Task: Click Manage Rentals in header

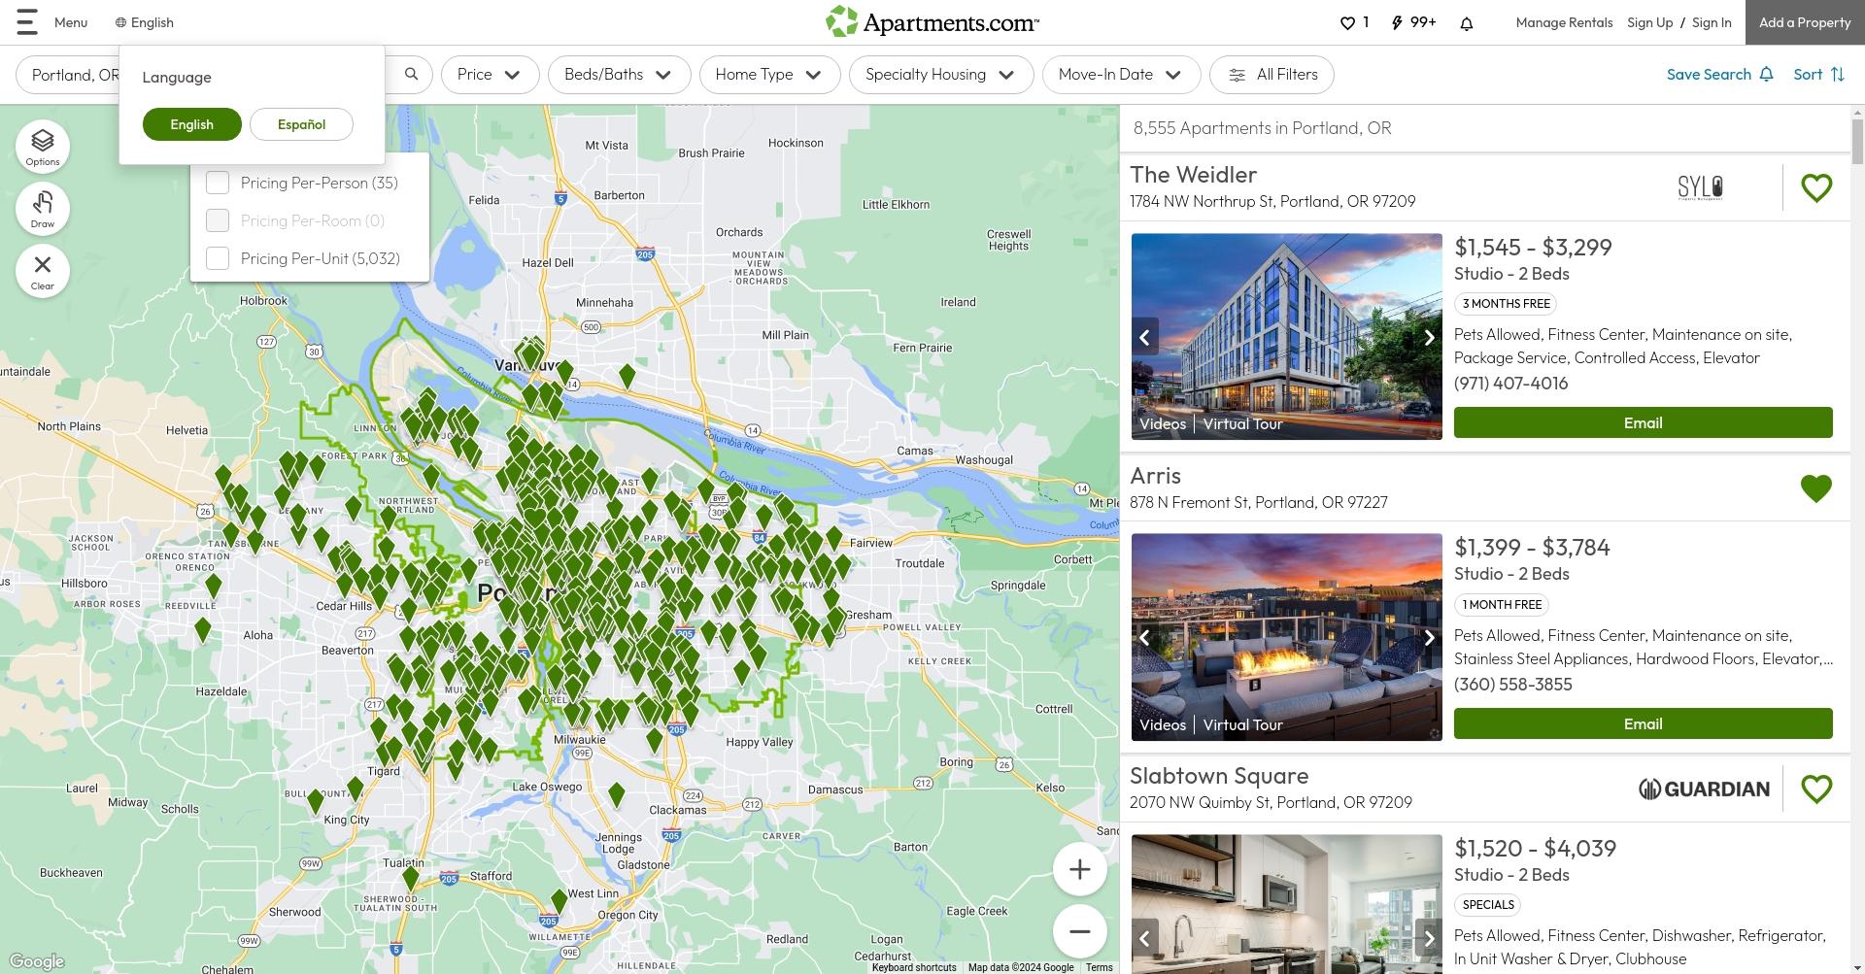Action: [1564, 22]
